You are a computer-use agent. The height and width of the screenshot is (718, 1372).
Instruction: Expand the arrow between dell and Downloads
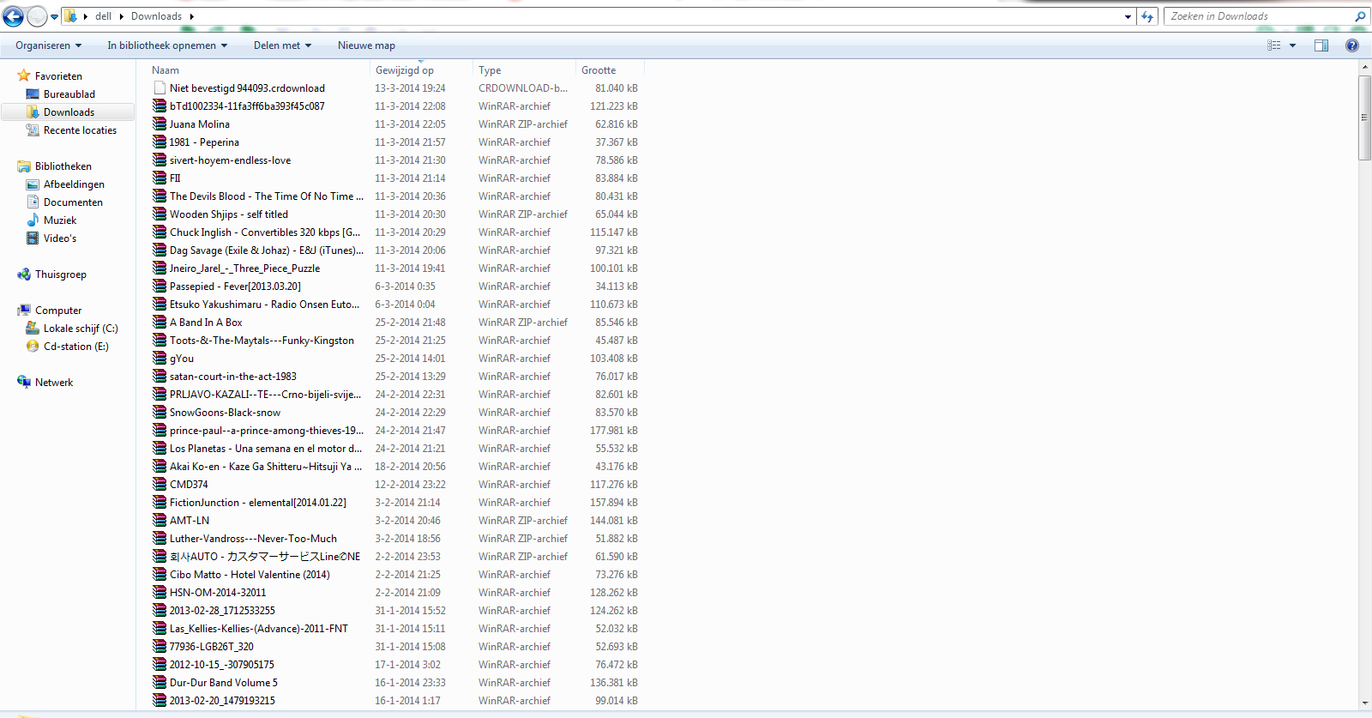[x=121, y=16]
